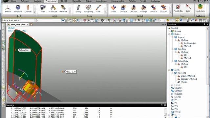210x118 pixels.
Task: Create a SubSystem
Action: point(200,8)
